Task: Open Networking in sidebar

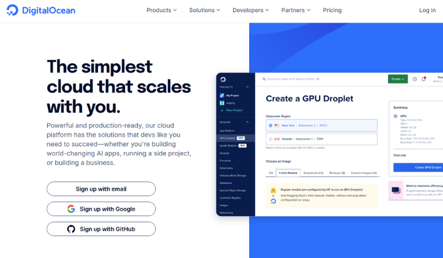Action: click(226, 213)
